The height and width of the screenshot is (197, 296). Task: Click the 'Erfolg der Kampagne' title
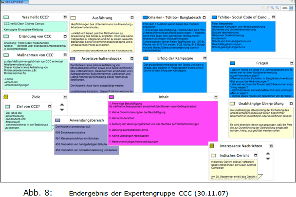175,58
